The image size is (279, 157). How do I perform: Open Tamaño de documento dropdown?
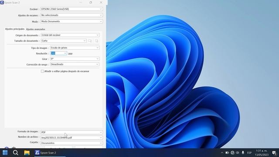tap(64, 41)
